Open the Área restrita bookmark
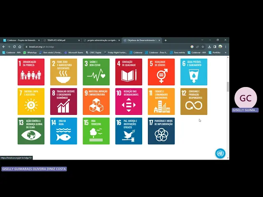The width and height of the screenshot is (263, 197). click(178, 53)
